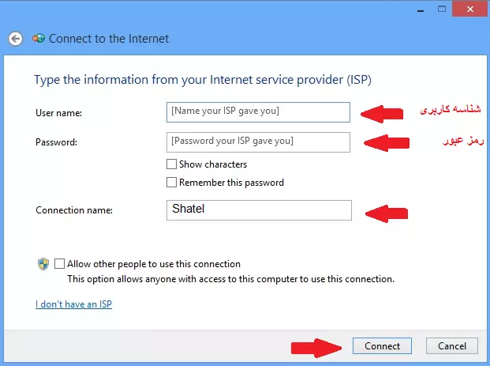Image resolution: width=490 pixels, height=366 pixels.
Task: Select the Connection name field containing Shatel
Action: coord(258,210)
